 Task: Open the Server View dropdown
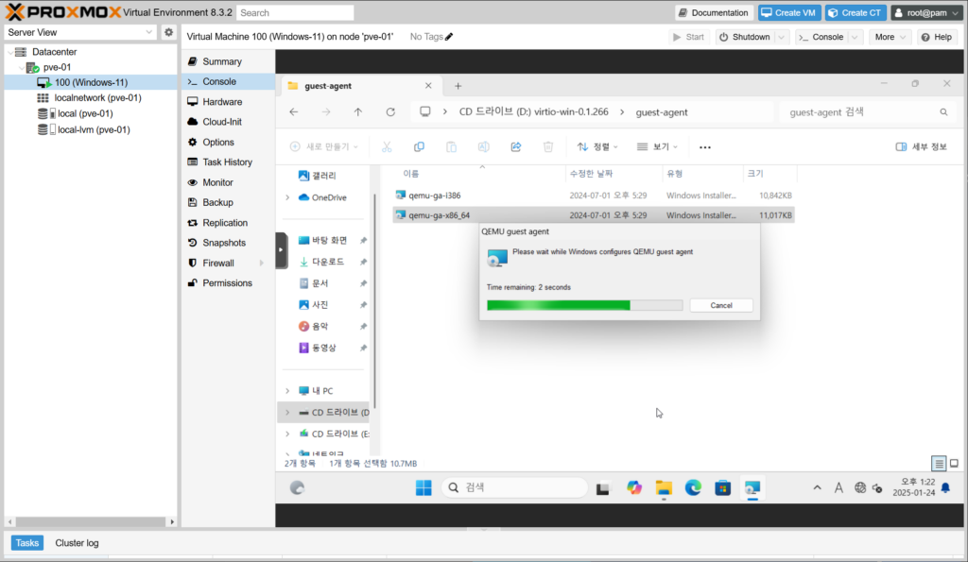click(80, 32)
